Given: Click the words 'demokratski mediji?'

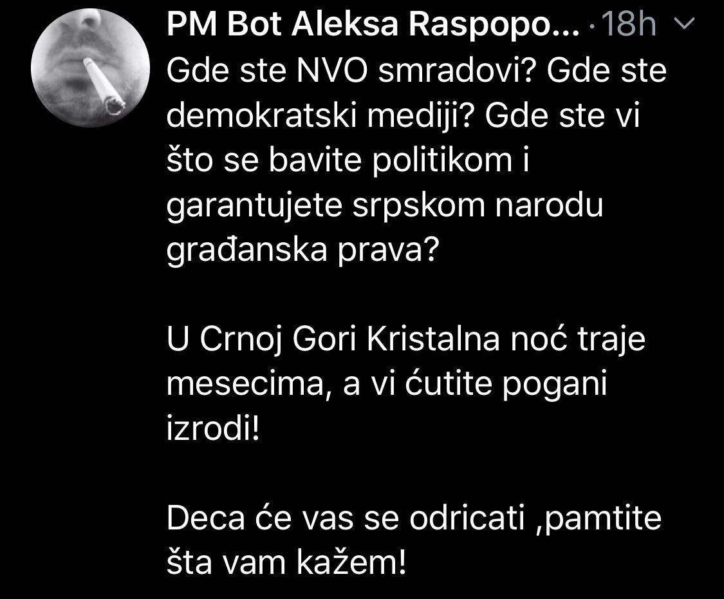Looking at the screenshot, I should (x=321, y=115).
